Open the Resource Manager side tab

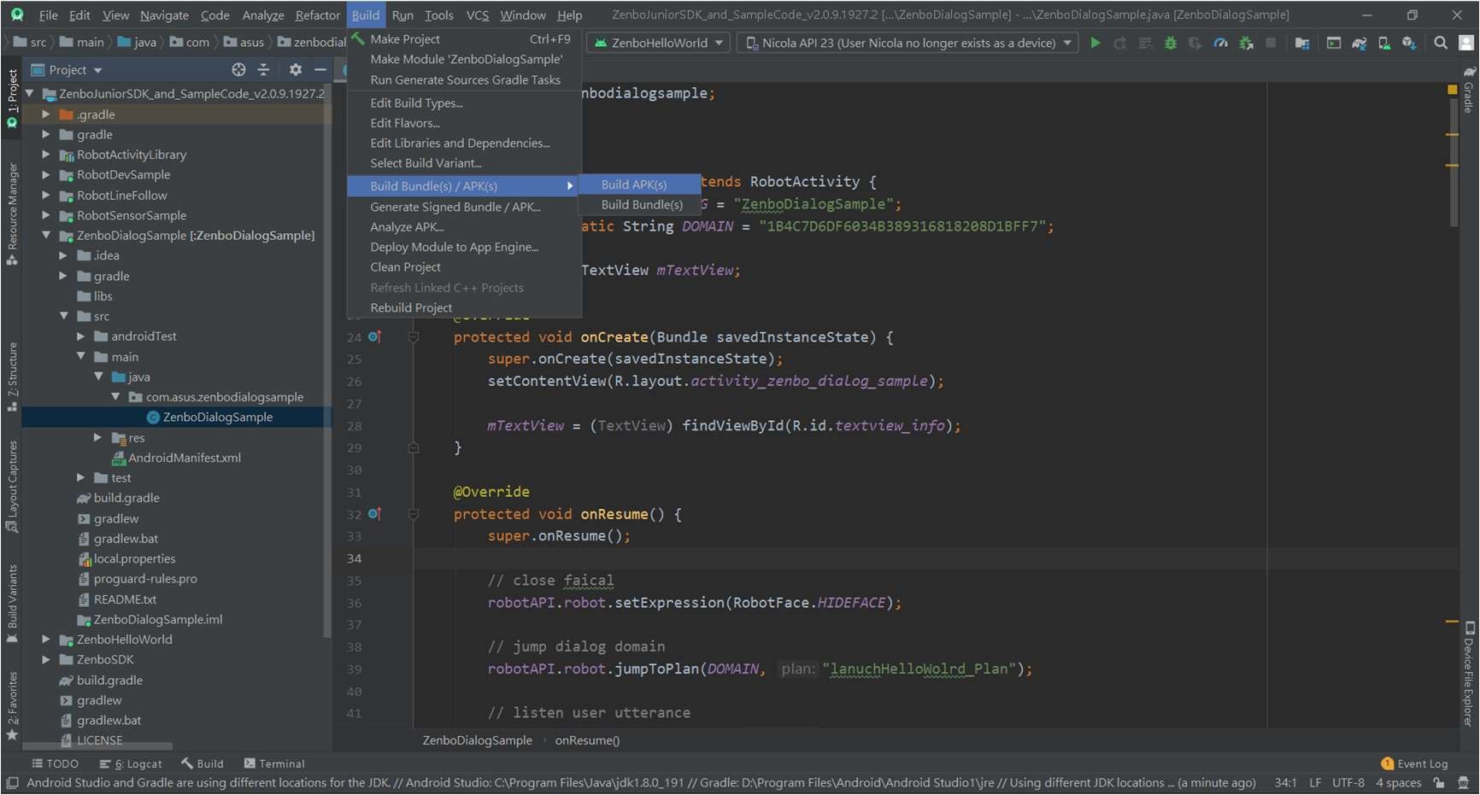point(12,213)
